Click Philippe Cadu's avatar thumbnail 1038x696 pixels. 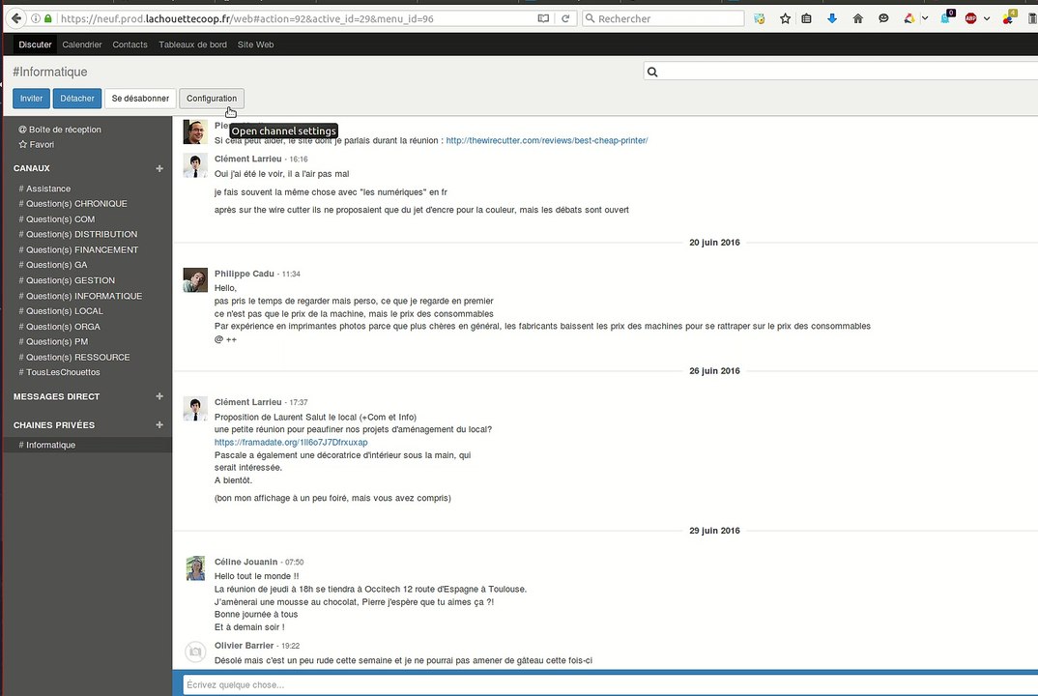click(x=195, y=280)
